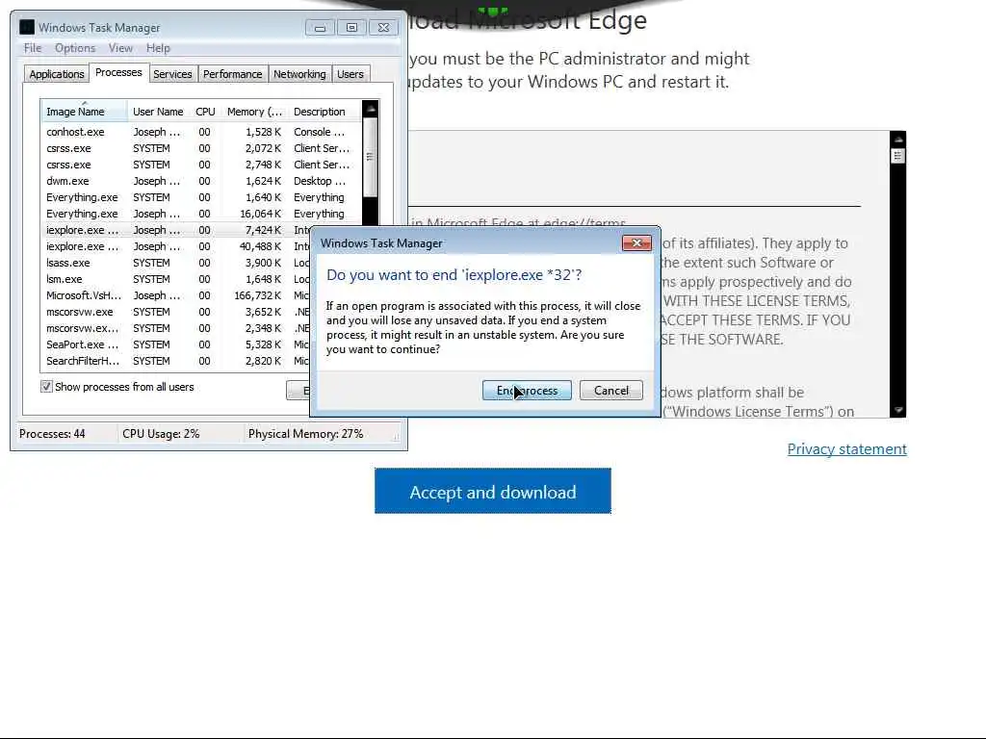Confirm with the End process button
The height and width of the screenshot is (739, 986).
527,391
